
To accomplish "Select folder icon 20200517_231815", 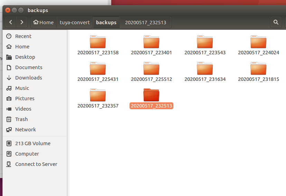I will [x=258, y=68].
